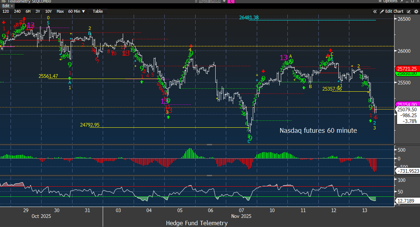This screenshot has width=420, height=227.
Task: Click the green 25650.00 price tag
Action: tap(405, 73)
